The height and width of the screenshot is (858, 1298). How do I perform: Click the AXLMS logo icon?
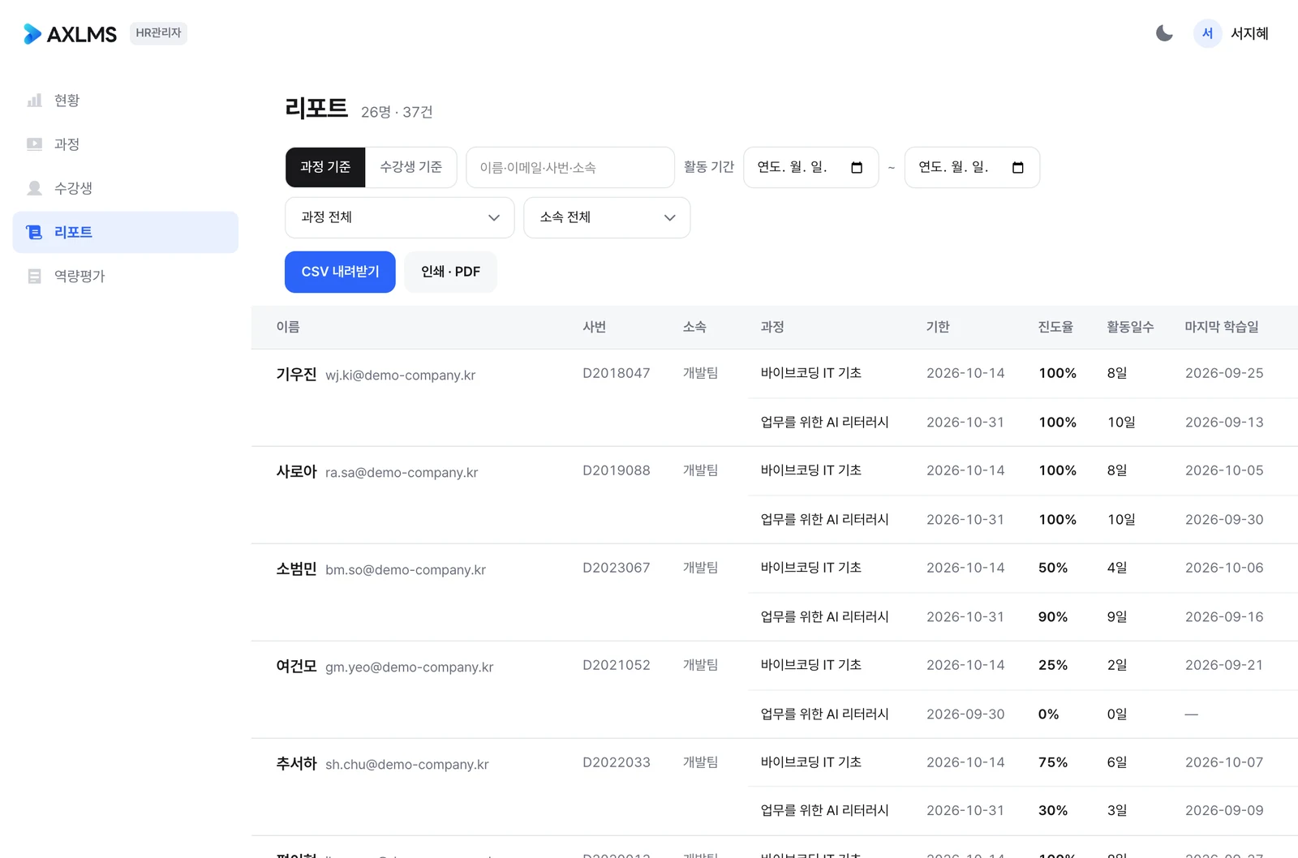click(x=32, y=33)
